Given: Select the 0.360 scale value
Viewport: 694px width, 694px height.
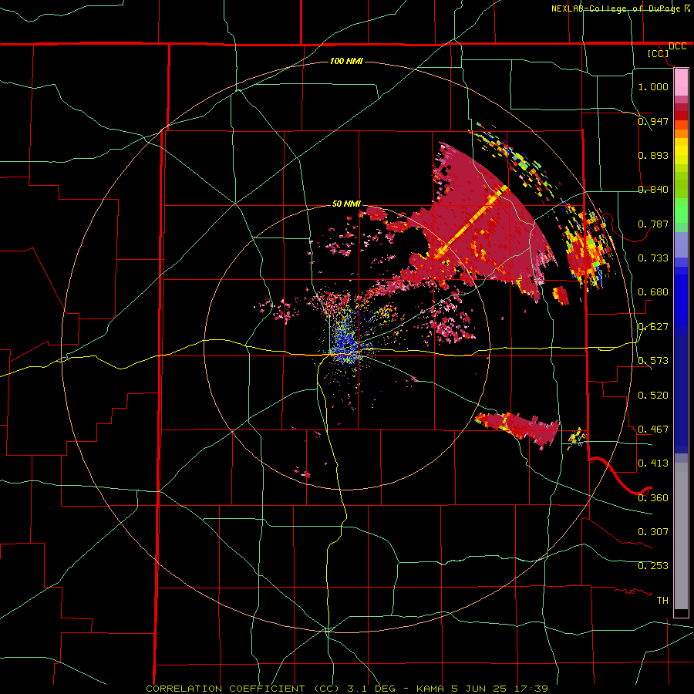Looking at the screenshot, I should pos(653,497).
